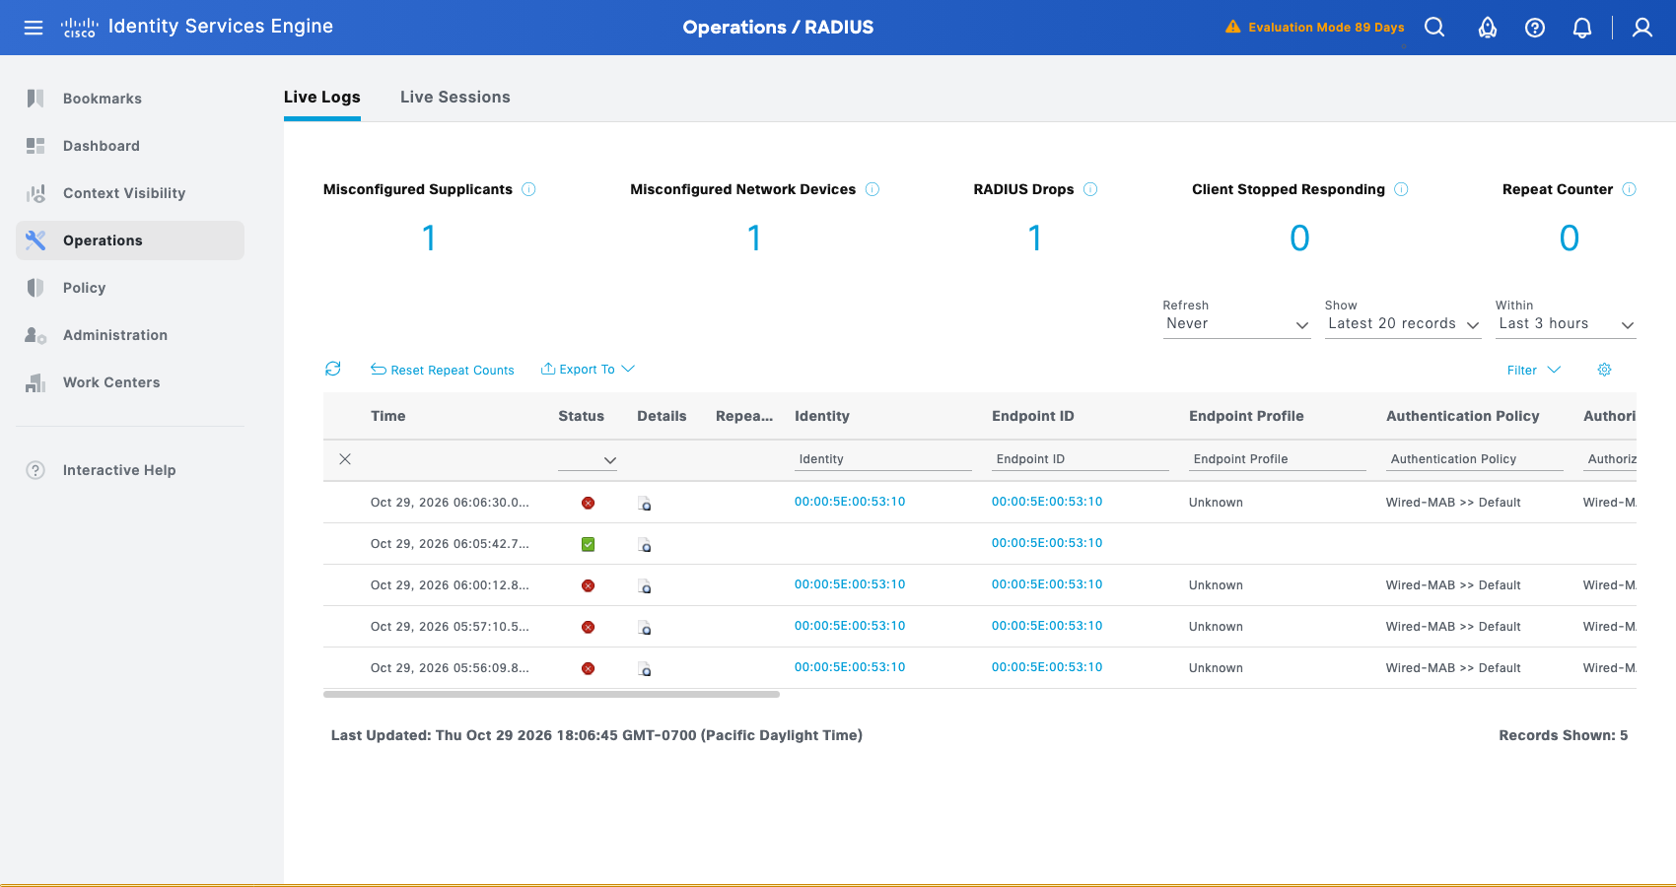The width and height of the screenshot is (1676, 887).
Task: Expand the Export To menu
Action: (x=588, y=370)
